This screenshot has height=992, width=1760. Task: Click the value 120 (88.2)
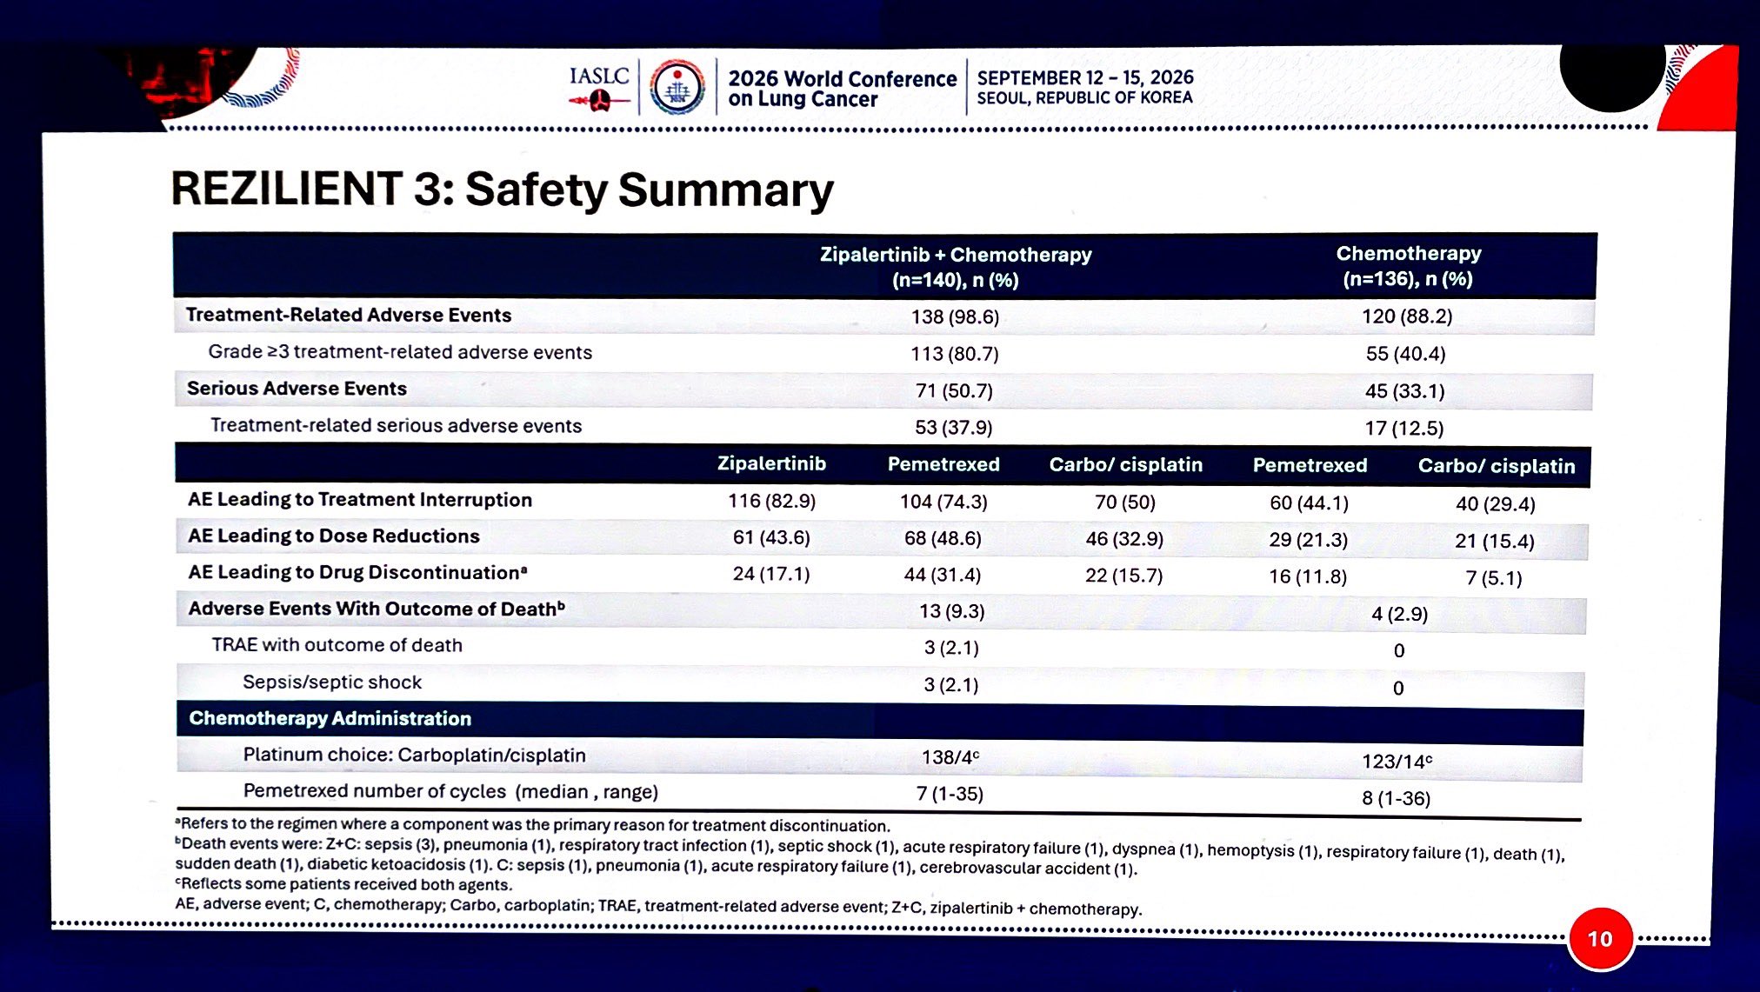point(1407,316)
